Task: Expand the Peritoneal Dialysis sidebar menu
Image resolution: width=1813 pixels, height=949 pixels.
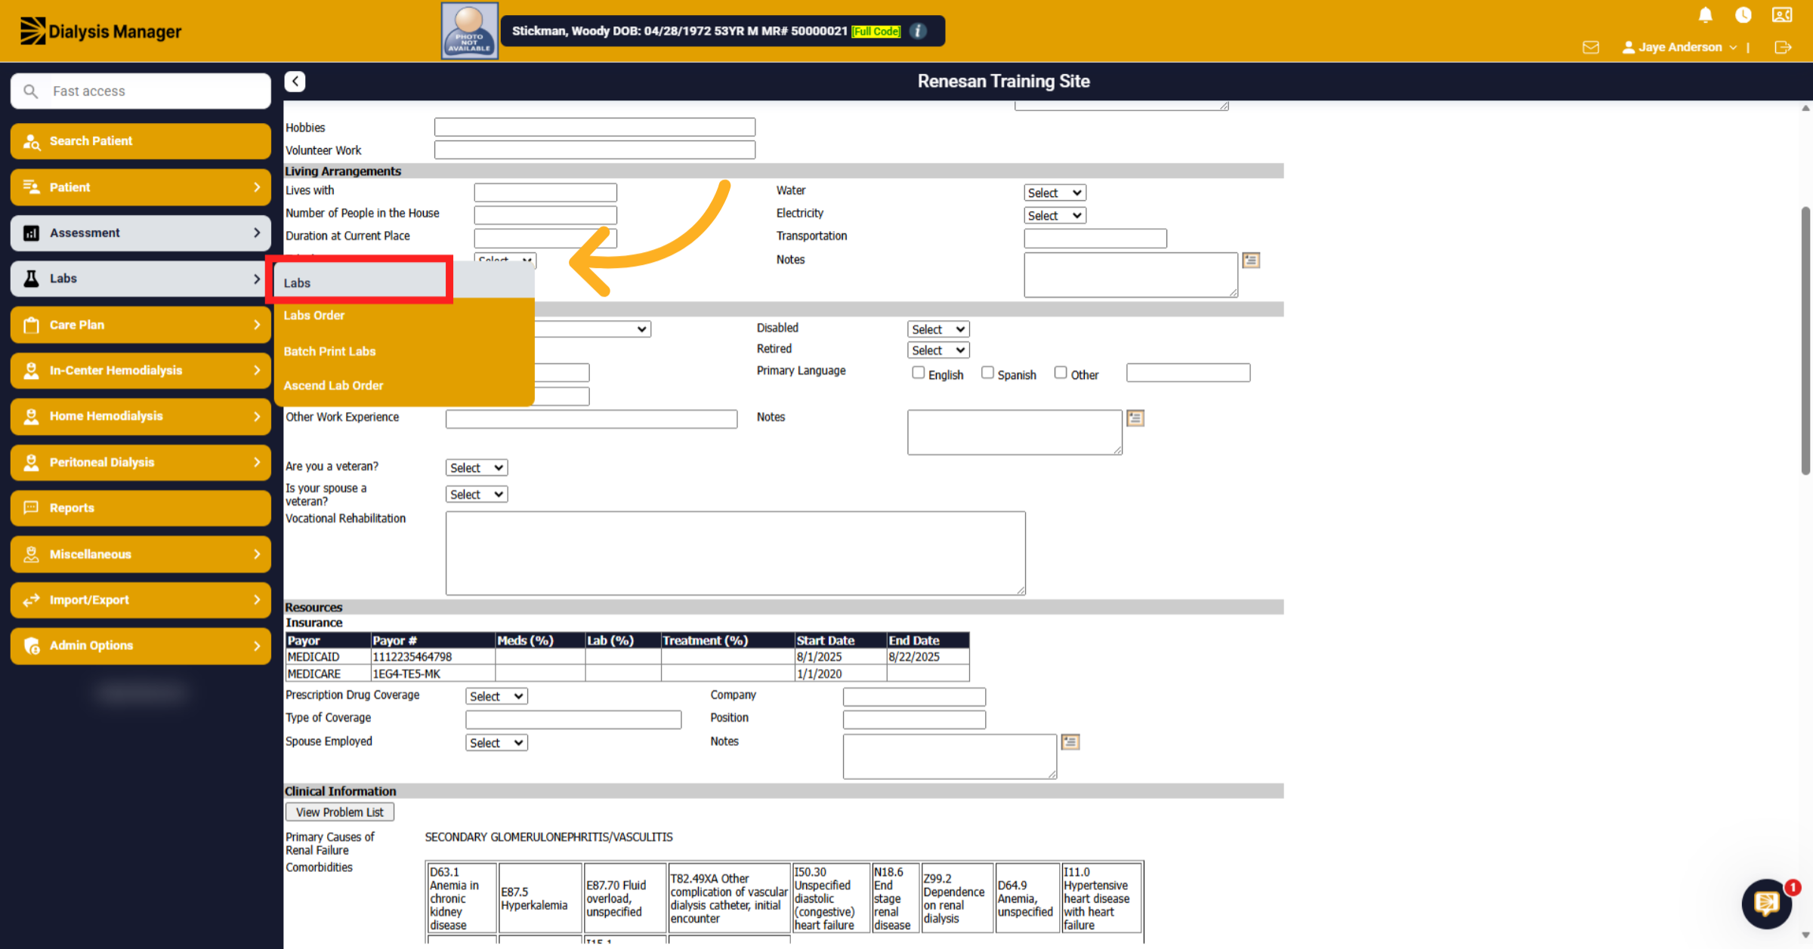Action: pyautogui.click(x=141, y=462)
